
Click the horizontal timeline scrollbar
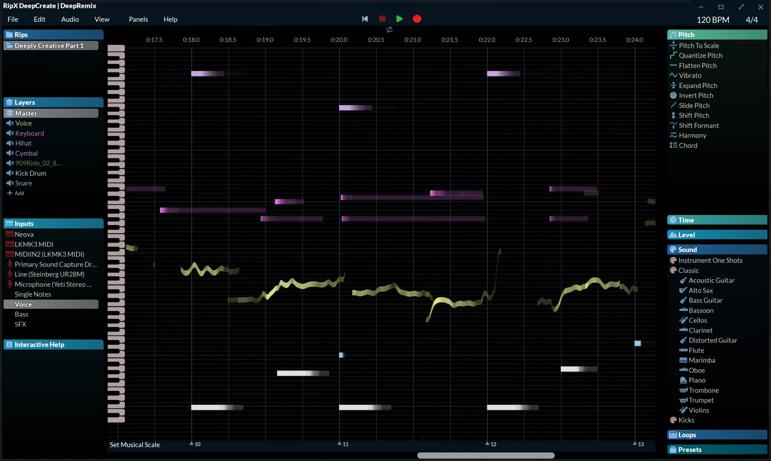(x=486, y=455)
